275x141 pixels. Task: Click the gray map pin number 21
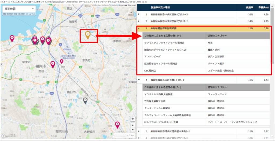[x=85, y=101]
